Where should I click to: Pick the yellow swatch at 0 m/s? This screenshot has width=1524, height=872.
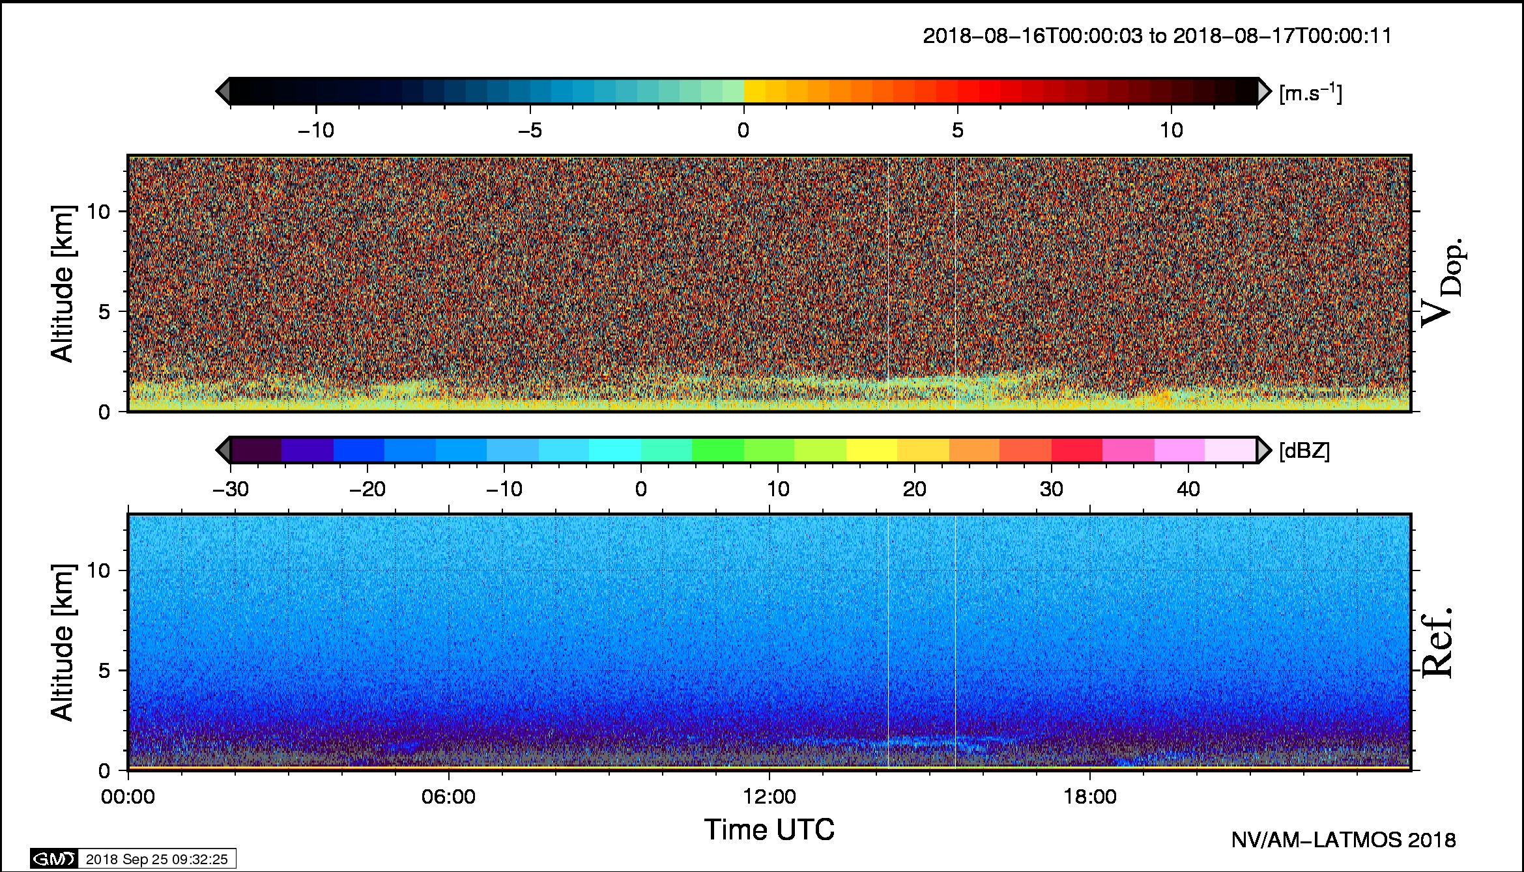(755, 91)
